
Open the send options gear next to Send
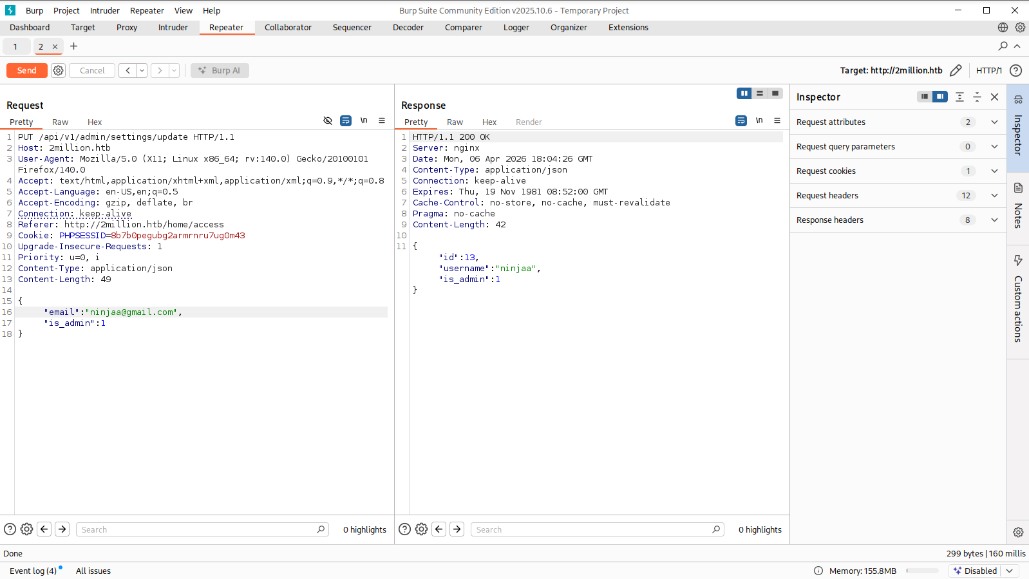pos(58,70)
